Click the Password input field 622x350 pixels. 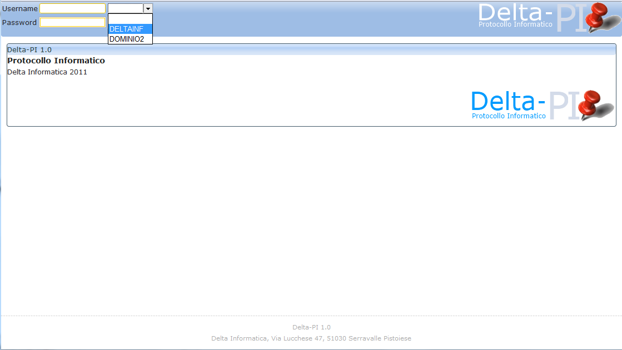tap(73, 22)
